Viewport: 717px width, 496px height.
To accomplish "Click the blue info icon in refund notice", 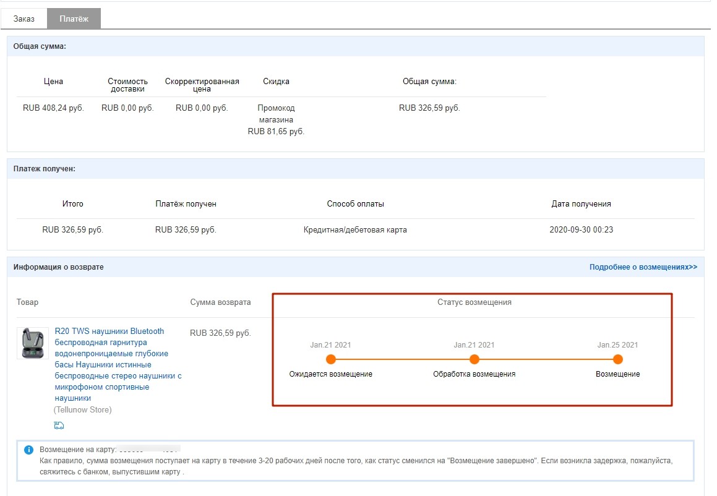I will coord(28,450).
